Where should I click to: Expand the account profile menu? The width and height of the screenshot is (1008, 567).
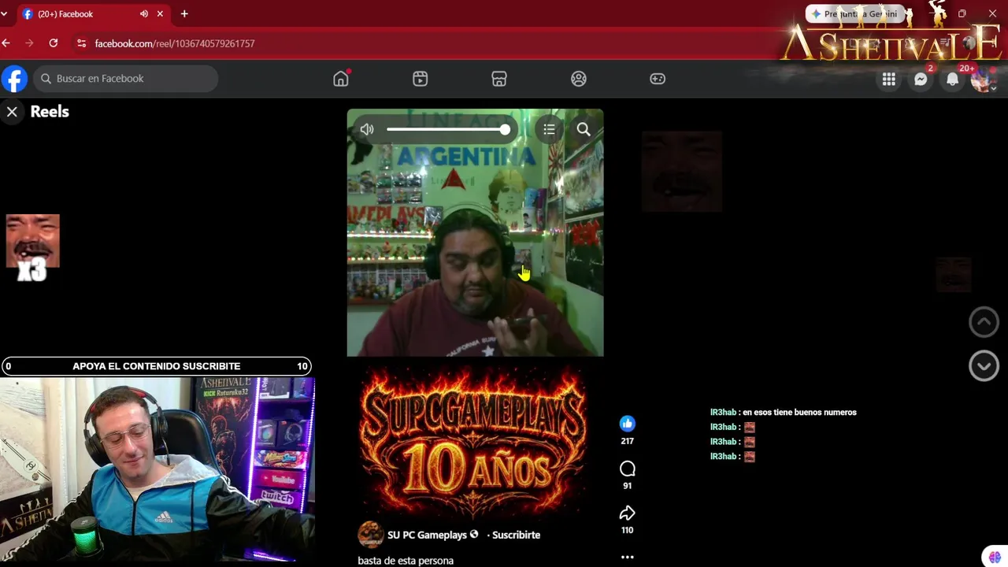984,79
